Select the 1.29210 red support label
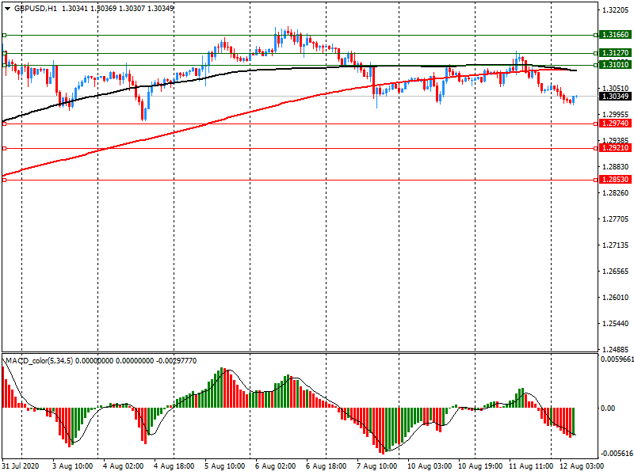 [x=615, y=148]
